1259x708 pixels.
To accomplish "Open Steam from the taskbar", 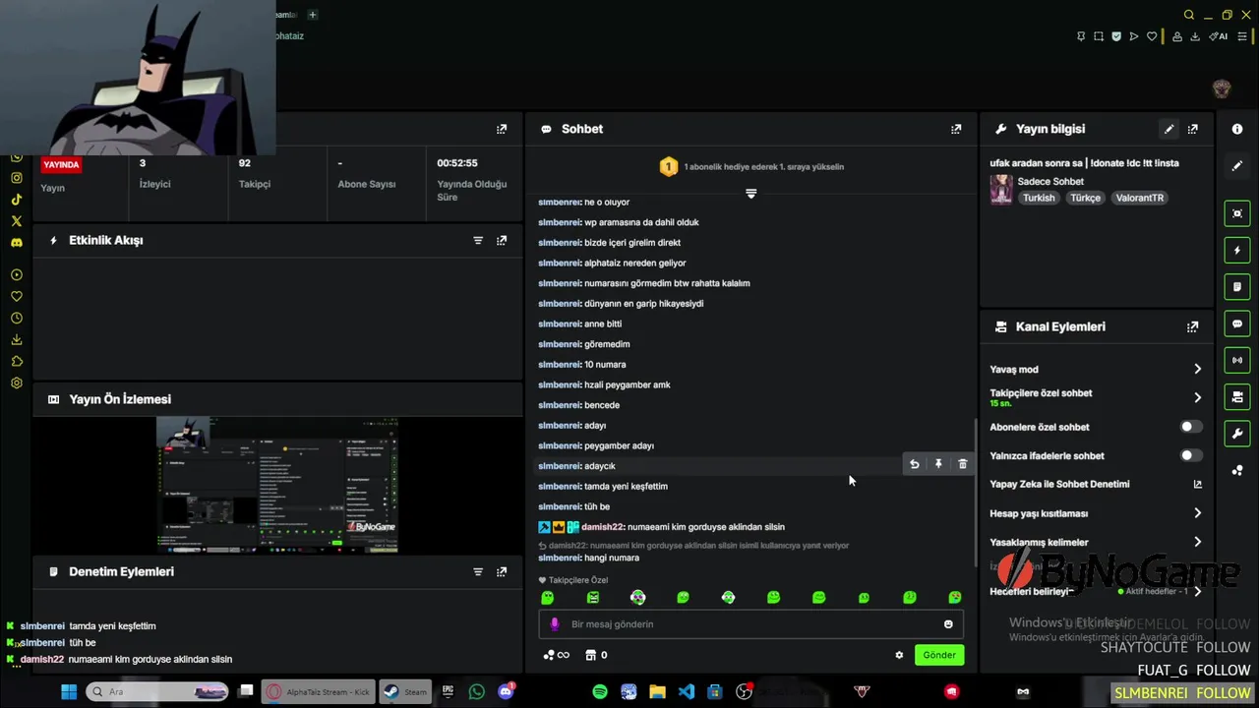I will click(404, 691).
